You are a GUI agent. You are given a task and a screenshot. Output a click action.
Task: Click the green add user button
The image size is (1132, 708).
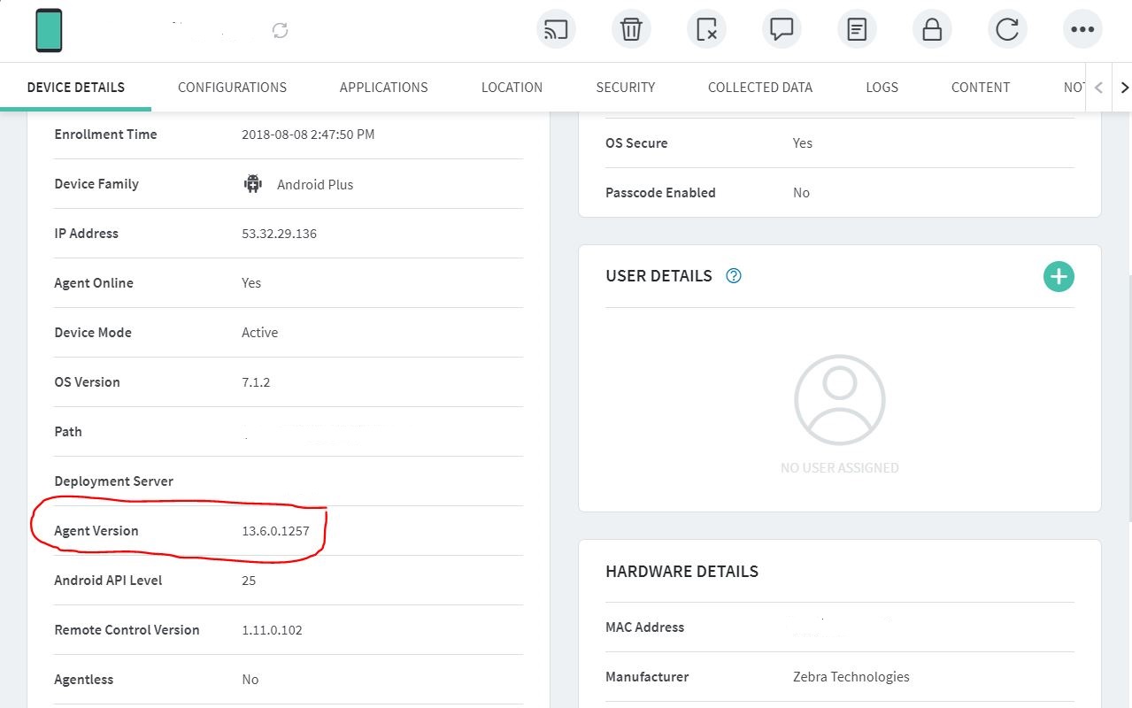click(x=1059, y=276)
